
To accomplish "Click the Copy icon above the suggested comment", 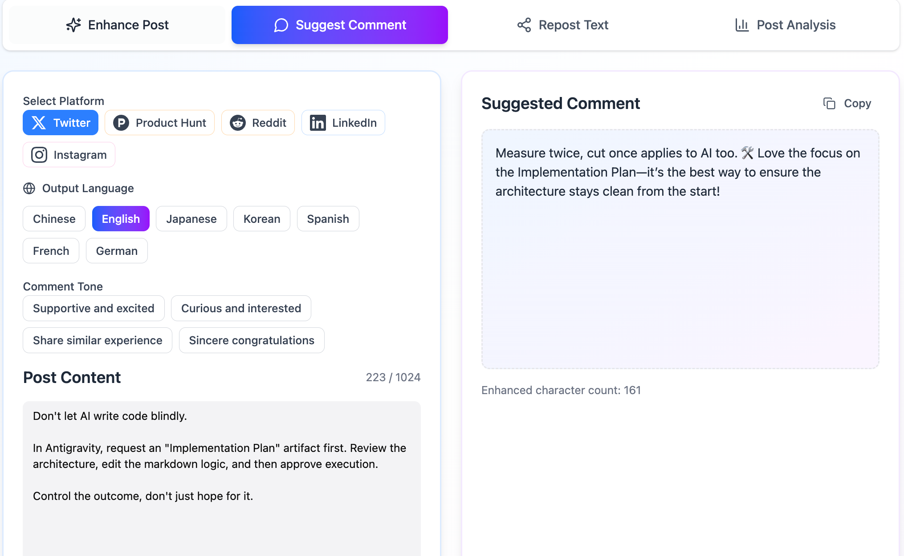I will (829, 103).
